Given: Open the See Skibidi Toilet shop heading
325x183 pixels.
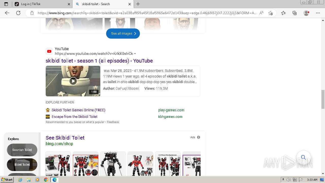Looking at the screenshot, I should (65, 138).
